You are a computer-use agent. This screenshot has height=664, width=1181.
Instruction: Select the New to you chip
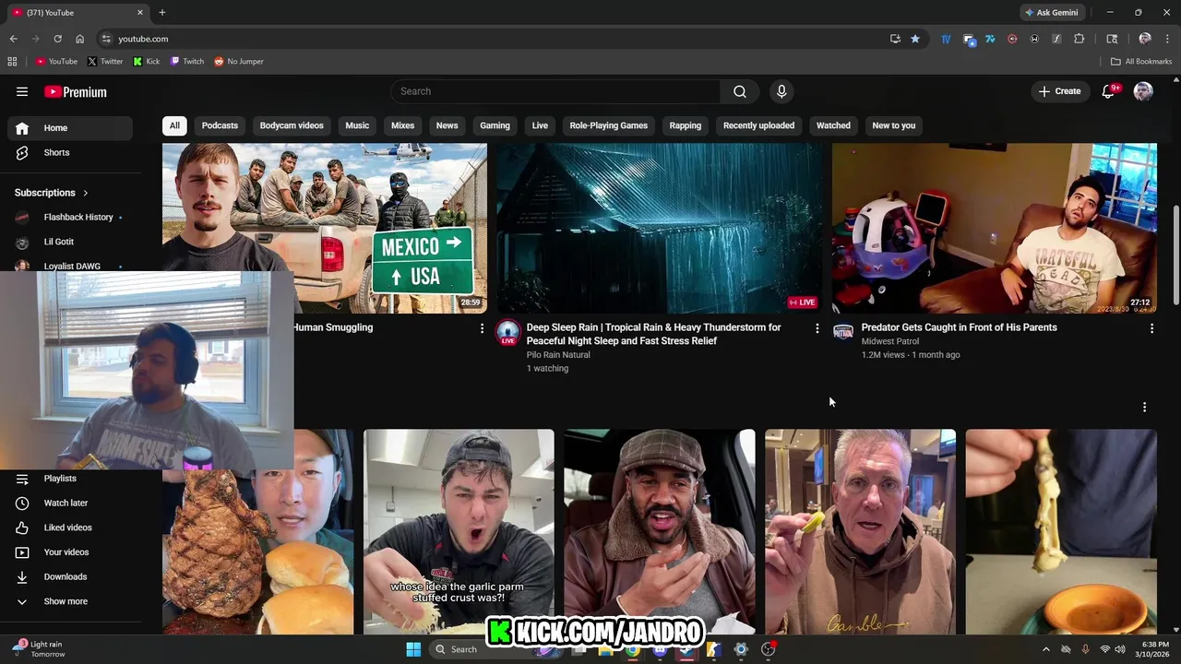pyautogui.click(x=894, y=125)
